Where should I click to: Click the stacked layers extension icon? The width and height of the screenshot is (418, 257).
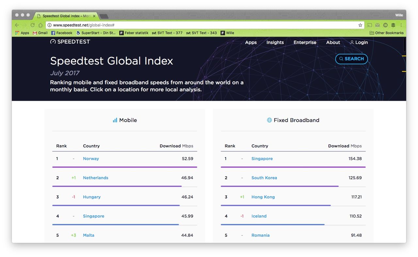tap(393, 25)
